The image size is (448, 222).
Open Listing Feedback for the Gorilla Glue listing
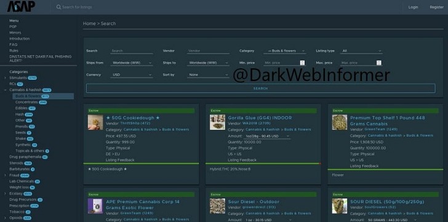242,160
